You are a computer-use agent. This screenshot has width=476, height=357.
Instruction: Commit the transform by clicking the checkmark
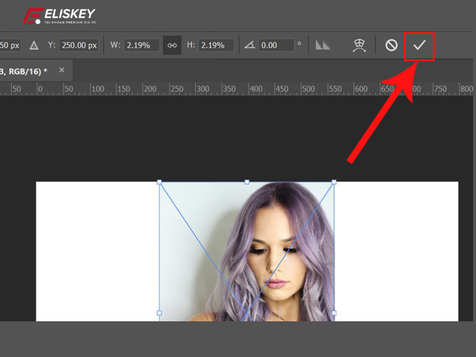[418, 45]
